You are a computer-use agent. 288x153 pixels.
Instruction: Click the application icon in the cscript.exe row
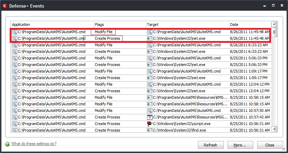[x=15, y=124]
